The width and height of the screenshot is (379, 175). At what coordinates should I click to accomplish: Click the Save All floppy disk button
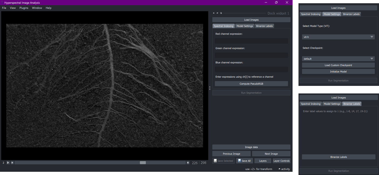pos(244,161)
